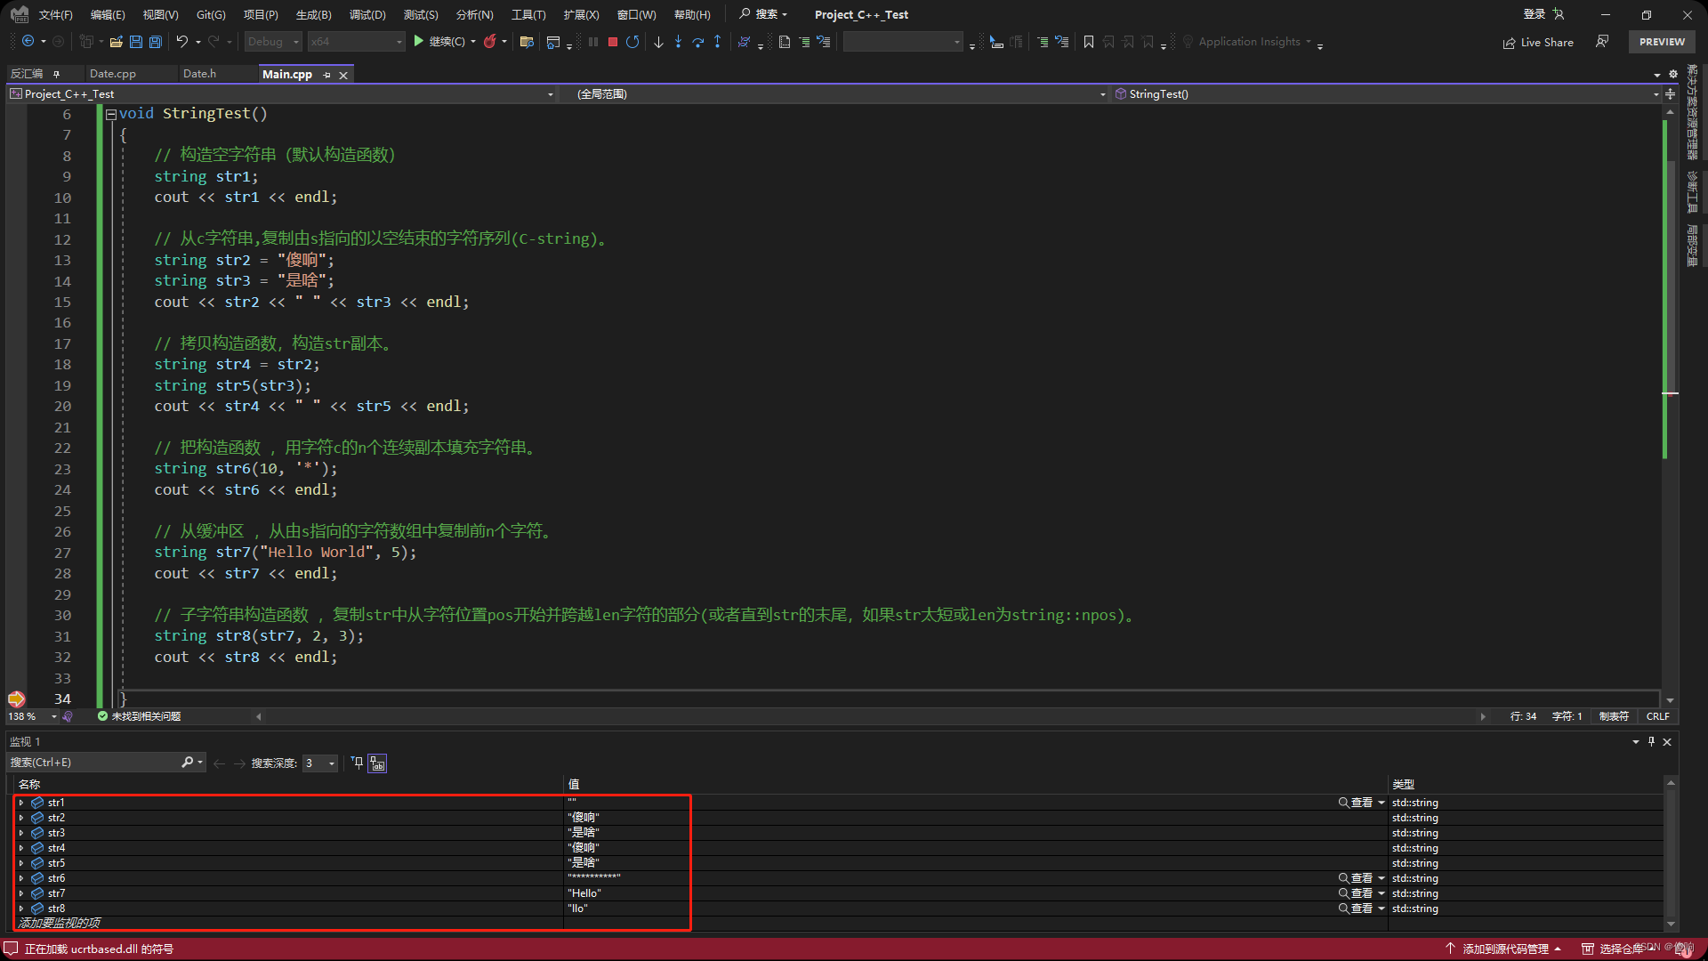Click the PREVIEW button
Viewport: 1708px width, 961px height.
pos(1662,42)
